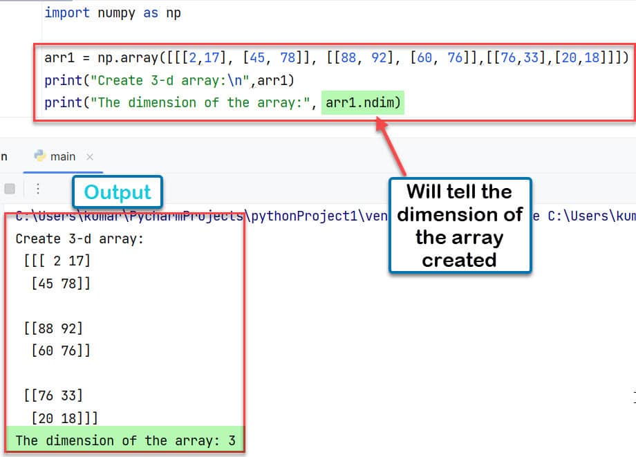Select the 'Will tell the dimension' annotation box
The image size is (636, 457).
click(x=460, y=225)
